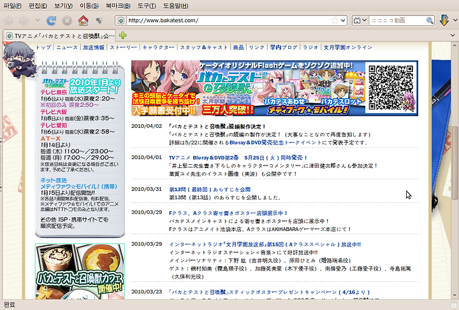Open the address bar history dropdown

[x=343, y=20]
